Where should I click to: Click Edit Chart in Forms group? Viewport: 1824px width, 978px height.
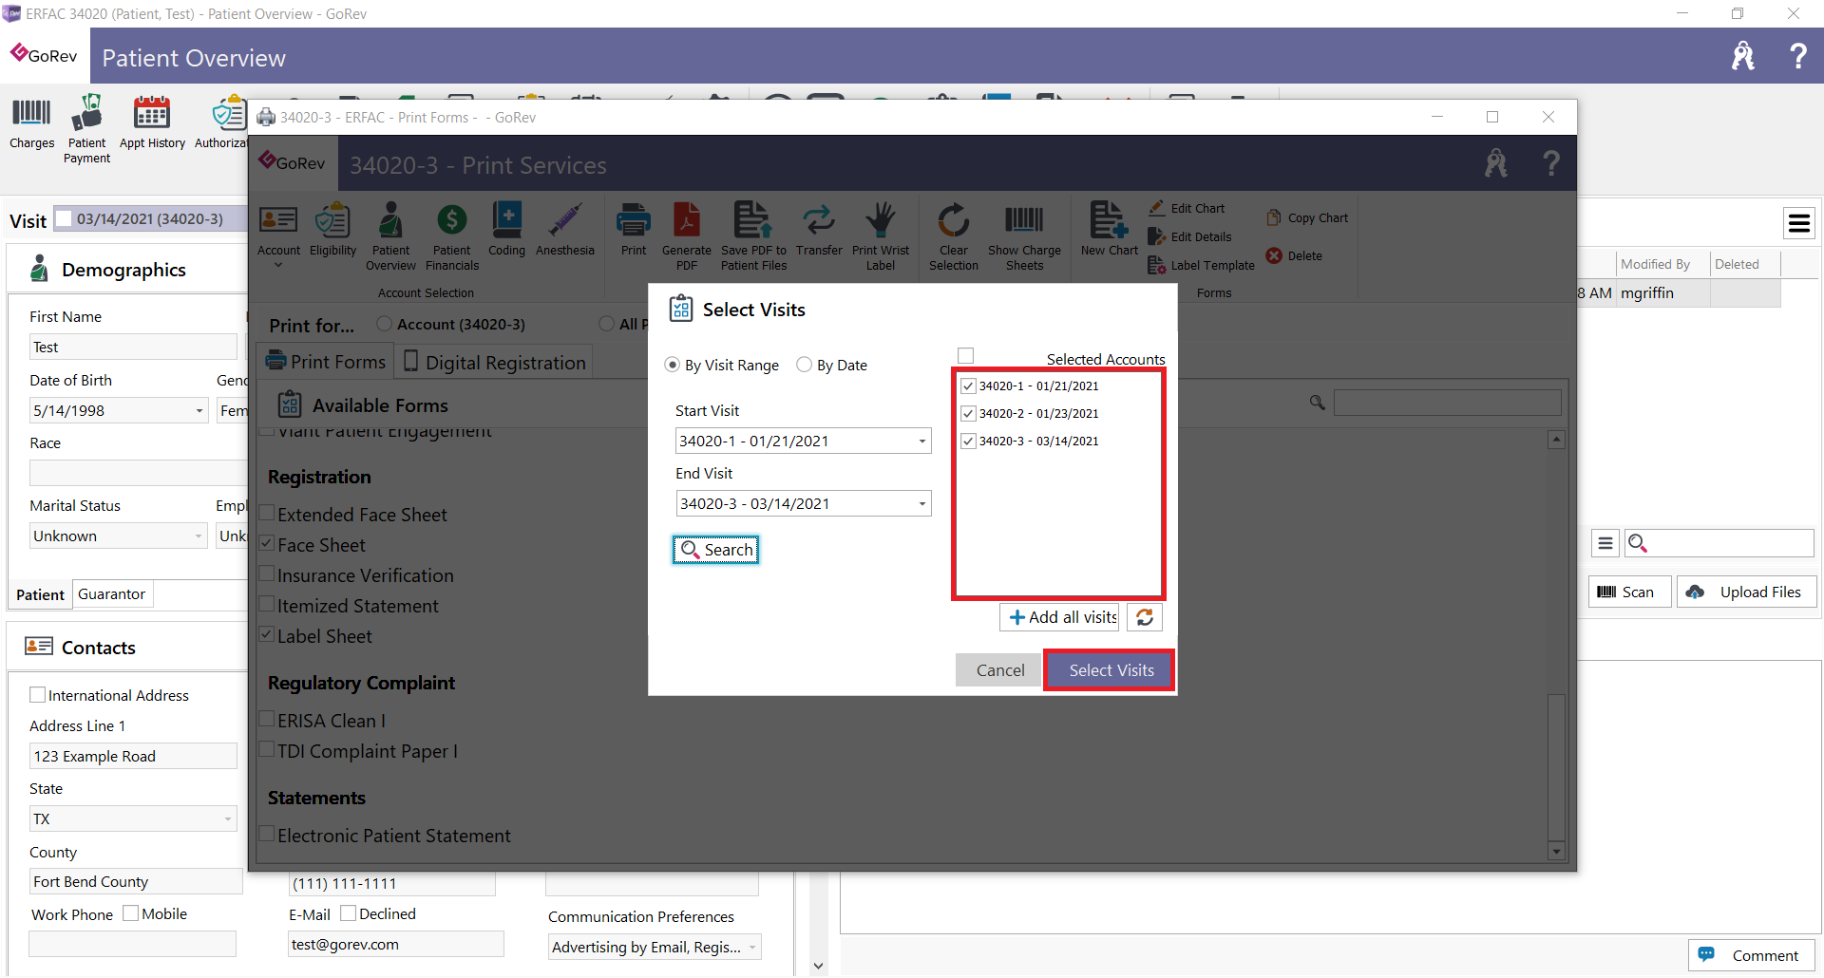click(1187, 208)
